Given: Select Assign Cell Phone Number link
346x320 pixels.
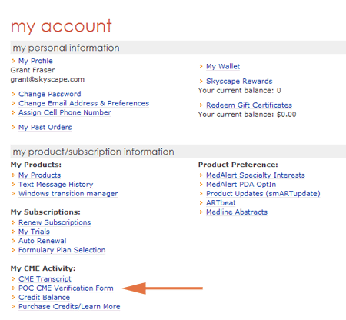Looking at the screenshot, I should coord(65,112).
